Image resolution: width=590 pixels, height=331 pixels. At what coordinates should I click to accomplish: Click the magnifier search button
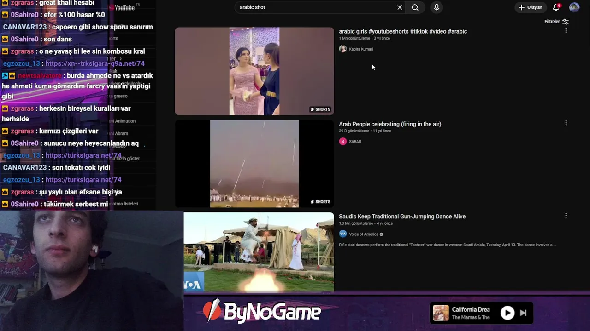click(x=415, y=7)
